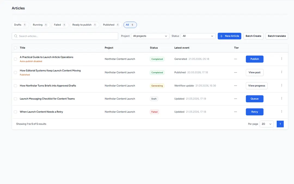Expand the All projects dropdown
This screenshot has width=294, height=184.
pyautogui.click(x=150, y=36)
